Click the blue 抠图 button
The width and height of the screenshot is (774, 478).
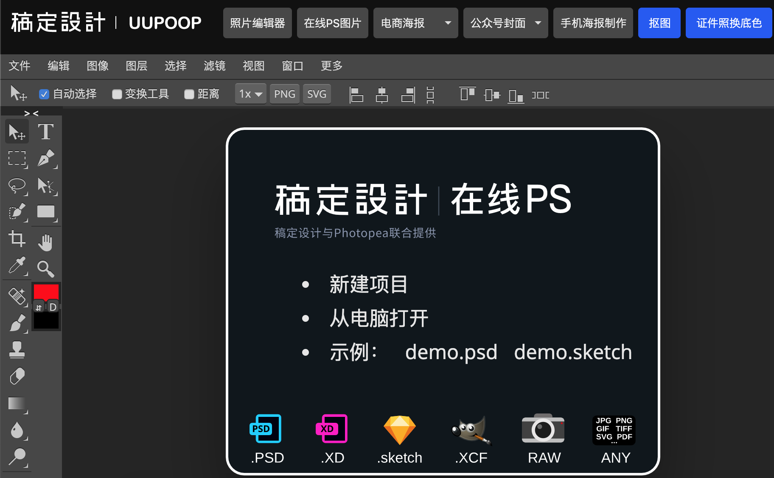coord(659,23)
